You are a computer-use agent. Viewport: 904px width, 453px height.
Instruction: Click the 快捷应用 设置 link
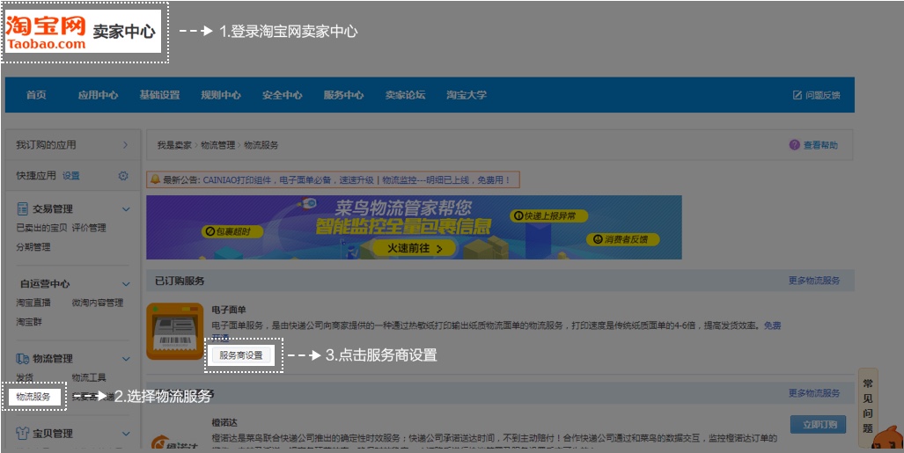click(x=71, y=176)
